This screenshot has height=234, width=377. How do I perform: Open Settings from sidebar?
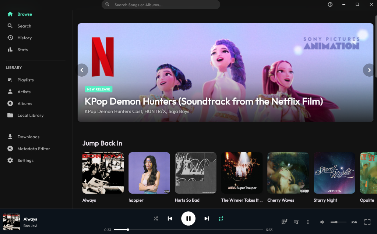point(21,161)
